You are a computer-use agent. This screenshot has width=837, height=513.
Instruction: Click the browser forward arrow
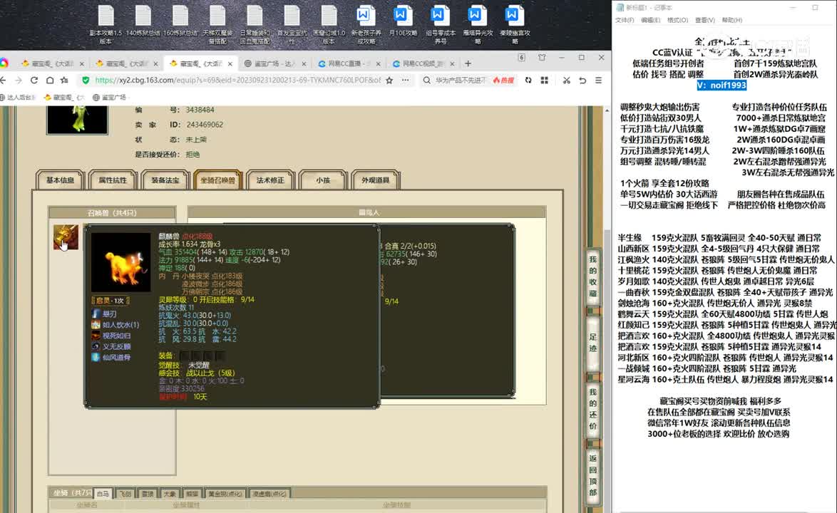point(19,81)
